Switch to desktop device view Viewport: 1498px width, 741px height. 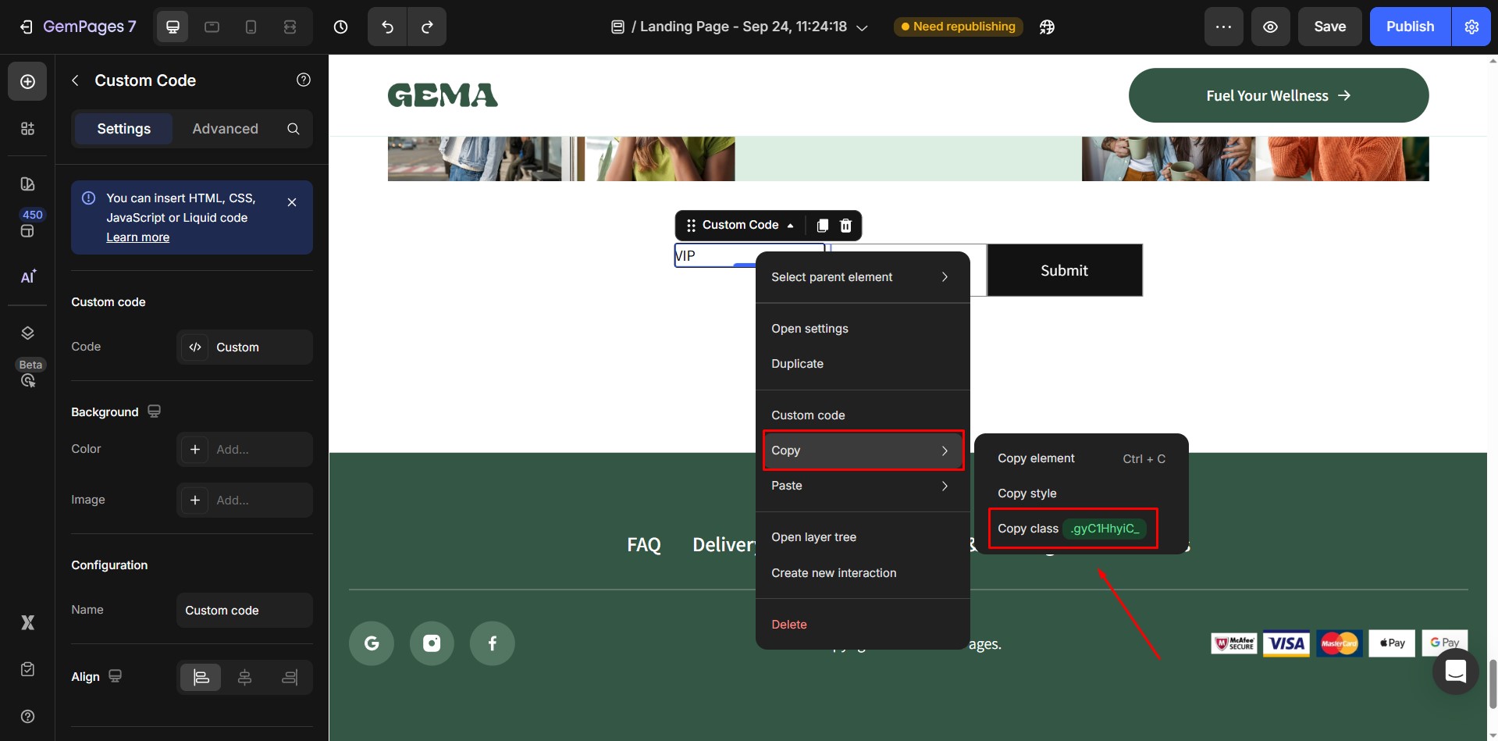click(173, 27)
